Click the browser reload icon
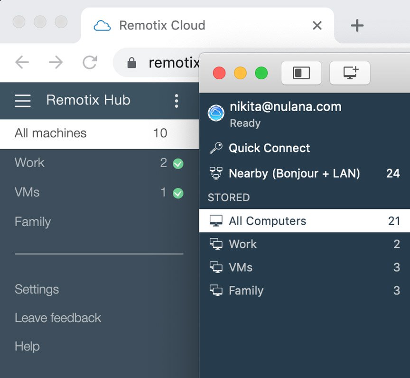The image size is (410, 378). [90, 62]
